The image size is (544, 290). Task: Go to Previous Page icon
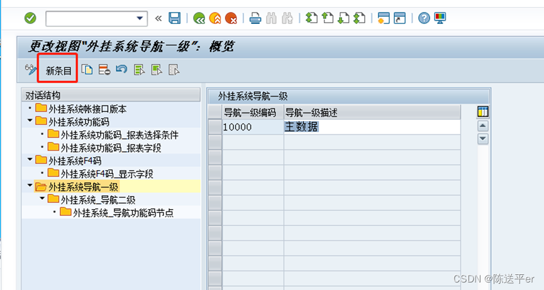[327, 18]
